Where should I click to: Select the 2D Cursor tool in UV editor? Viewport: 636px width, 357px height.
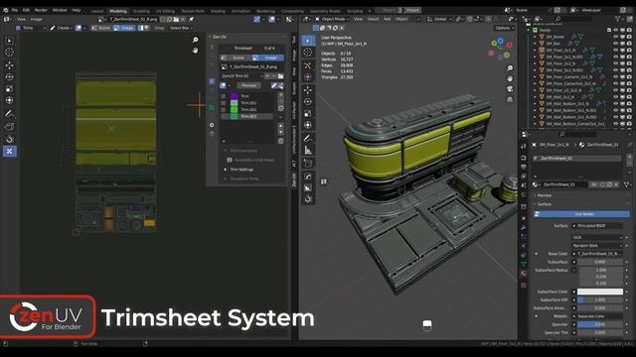tap(9, 53)
